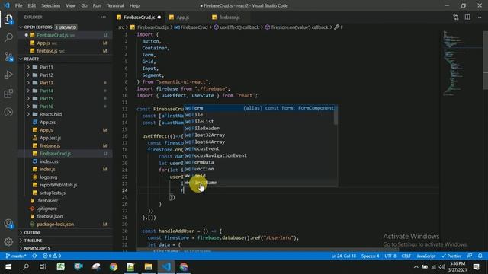Image resolution: width=488 pixels, height=274 pixels.
Task: Select the FirebaseCrud.js editor tab
Action: (x=139, y=18)
